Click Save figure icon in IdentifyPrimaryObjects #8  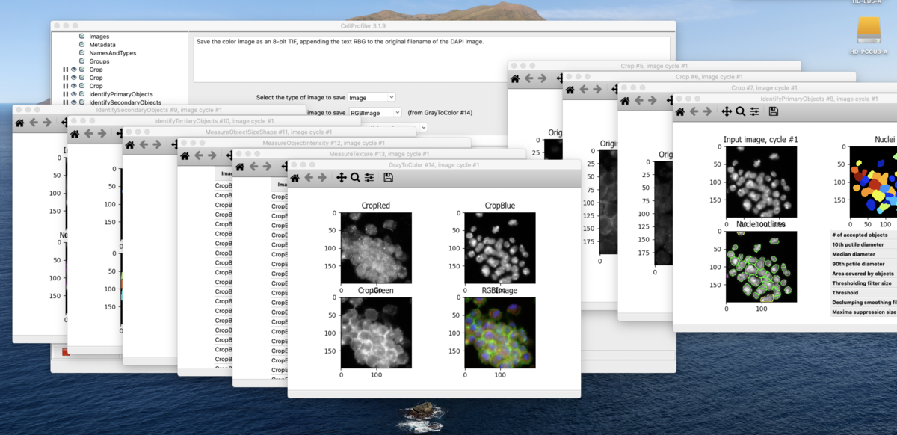point(774,111)
